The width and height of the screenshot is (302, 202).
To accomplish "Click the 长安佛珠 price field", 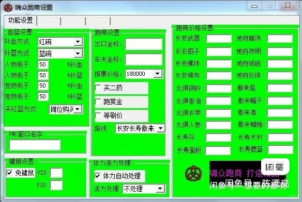I will [219, 64].
